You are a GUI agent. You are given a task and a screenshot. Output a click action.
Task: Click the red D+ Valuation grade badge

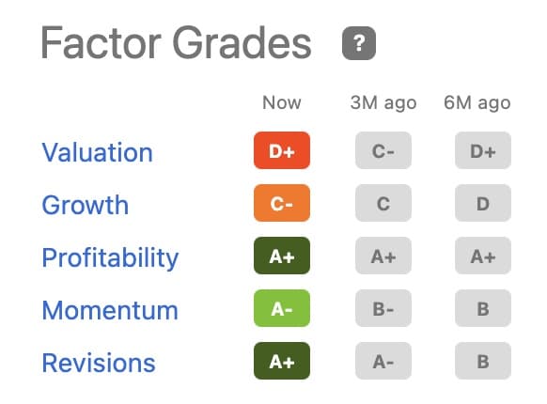pyautogui.click(x=282, y=150)
